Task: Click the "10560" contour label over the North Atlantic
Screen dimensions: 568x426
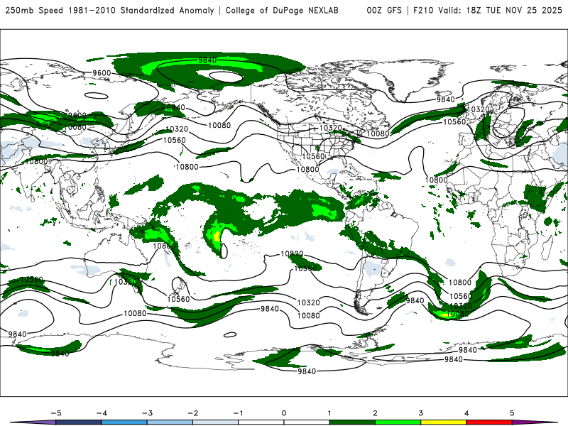Action: coord(454,121)
